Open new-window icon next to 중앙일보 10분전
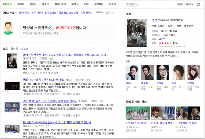 (x=102, y=101)
